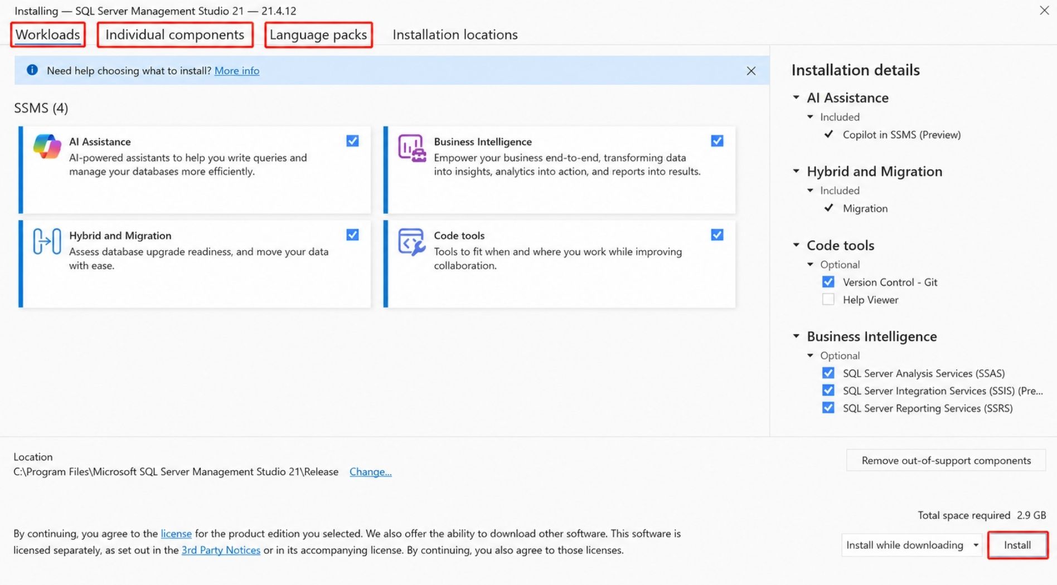Uncheck SQL Server Integration Services (SSIS)
This screenshot has height=585, width=1057.
click(x=828, y=390)
